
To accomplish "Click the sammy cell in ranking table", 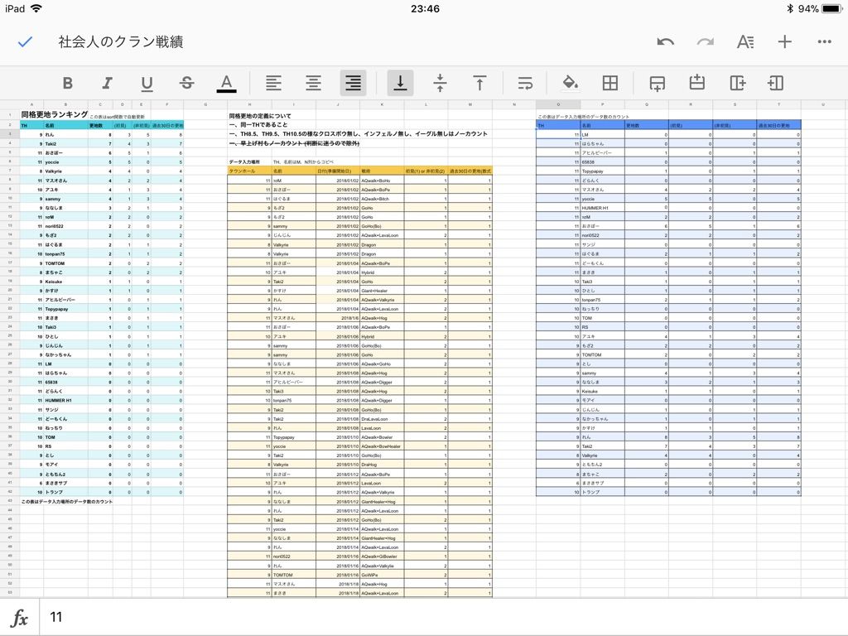I will point(66,199).
